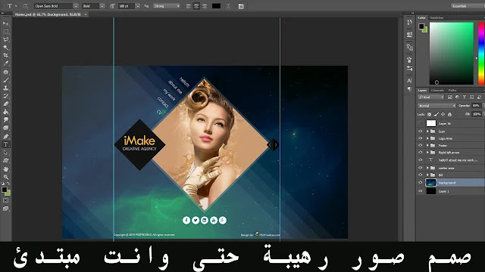Select the Blur tool

[x=6, y=120]
